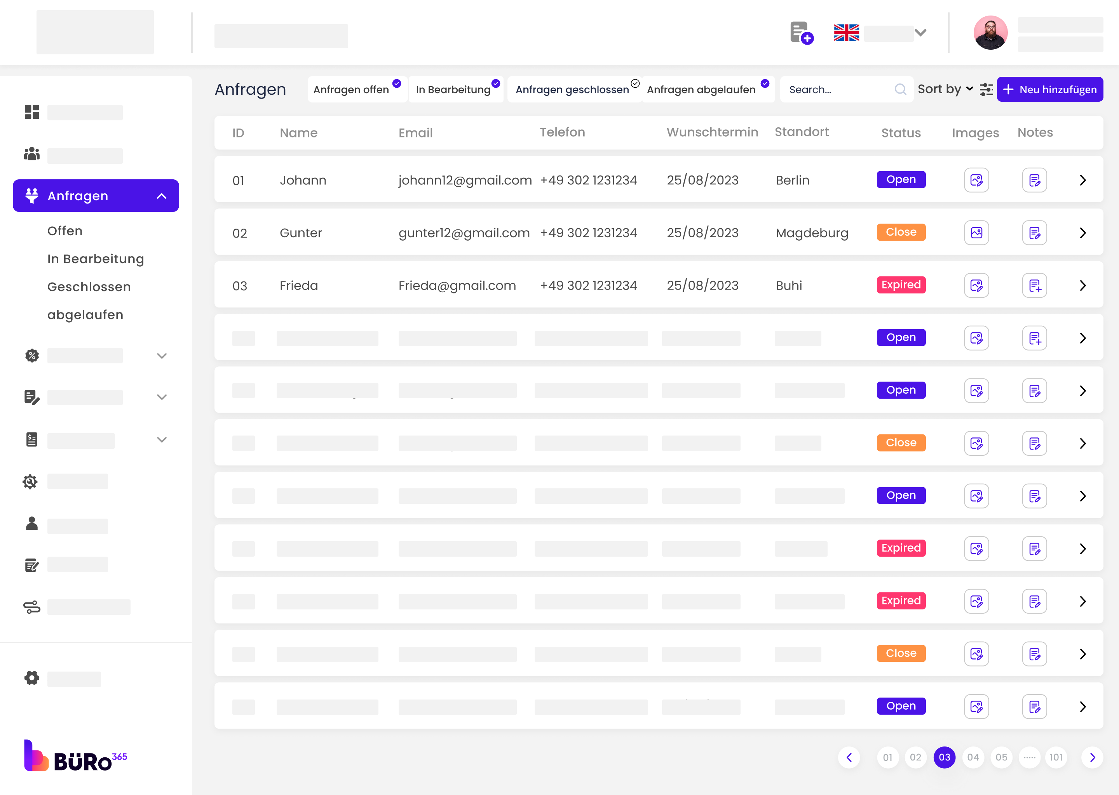Expand the percent badge sidebar section
Viewport: 1119px width, 795px height.
162,356
